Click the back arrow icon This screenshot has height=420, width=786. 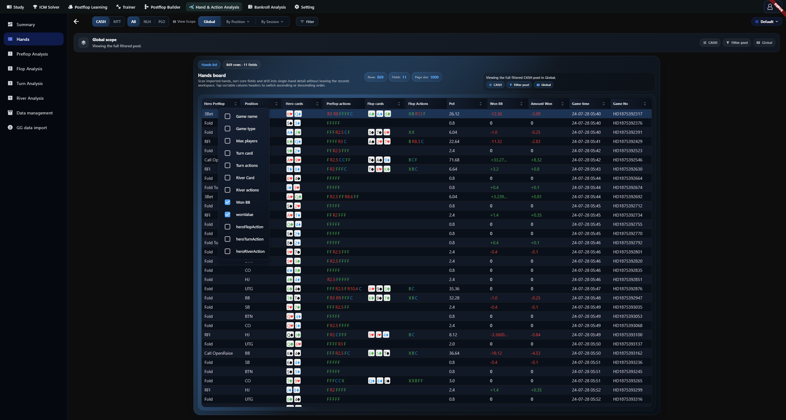tap(76, 21)
